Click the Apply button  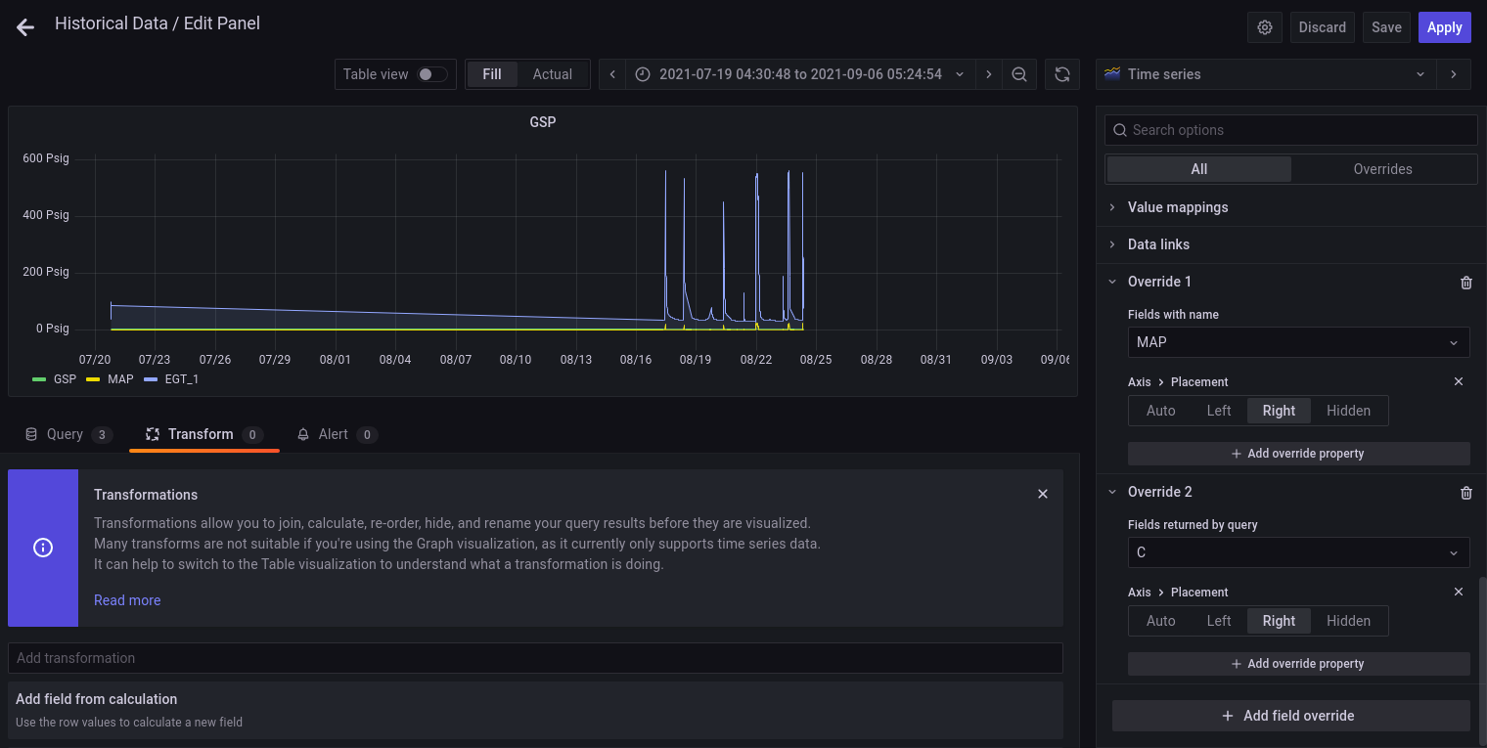point(1444,27)
